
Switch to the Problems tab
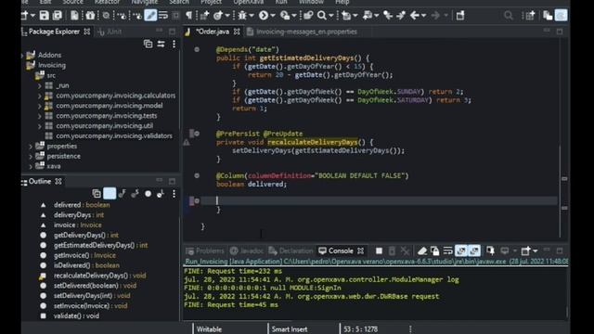[205, 250]
